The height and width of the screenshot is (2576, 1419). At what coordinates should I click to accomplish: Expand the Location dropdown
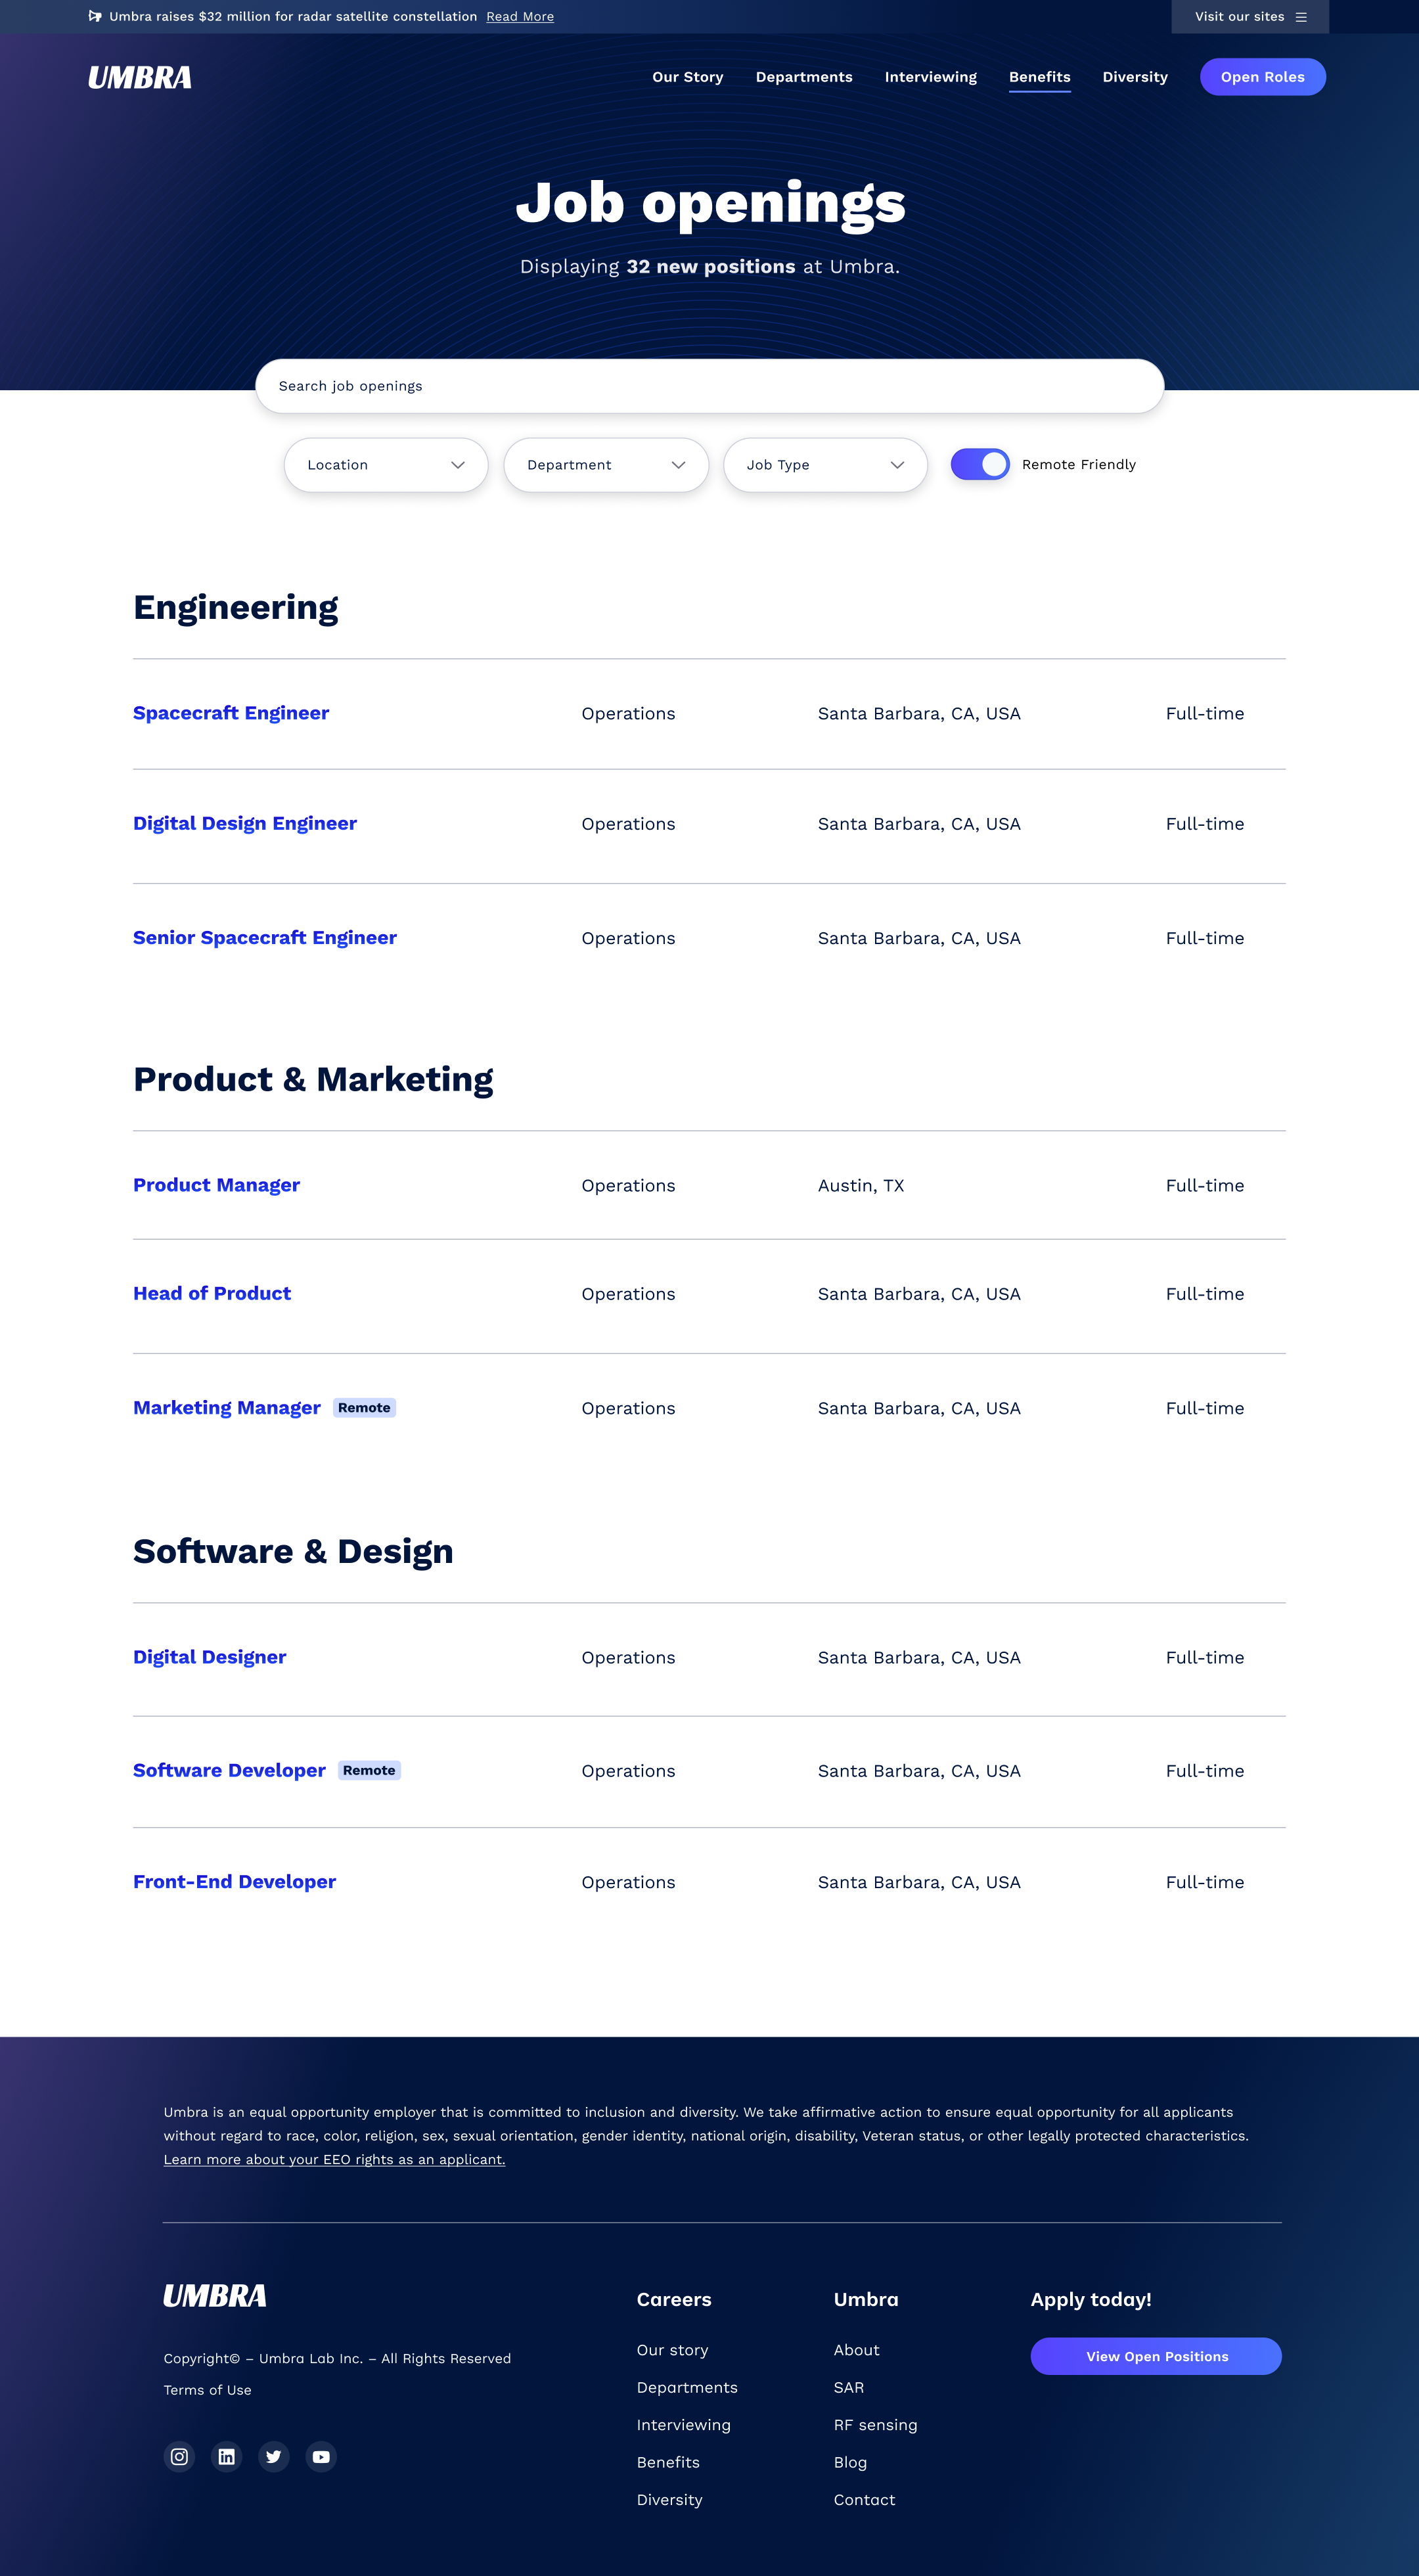click(386, 465)
